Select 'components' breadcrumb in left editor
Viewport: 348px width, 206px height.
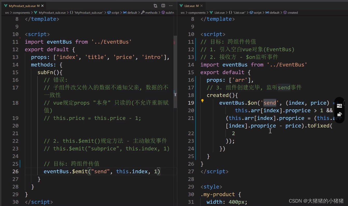pyautogui.click(x=21, y=12)
